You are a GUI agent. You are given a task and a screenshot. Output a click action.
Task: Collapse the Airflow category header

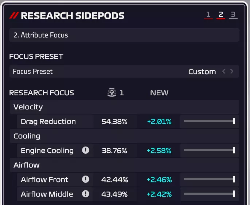[x=124, y=165]
